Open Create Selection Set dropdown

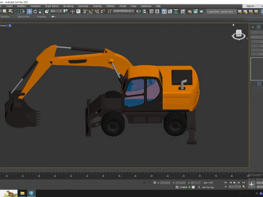tap(123, 11)
